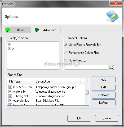Image resolution: width=124 pixels, height=127 pixels.
Task: Click the file list scroll down arrow
Action: [87, 103]
